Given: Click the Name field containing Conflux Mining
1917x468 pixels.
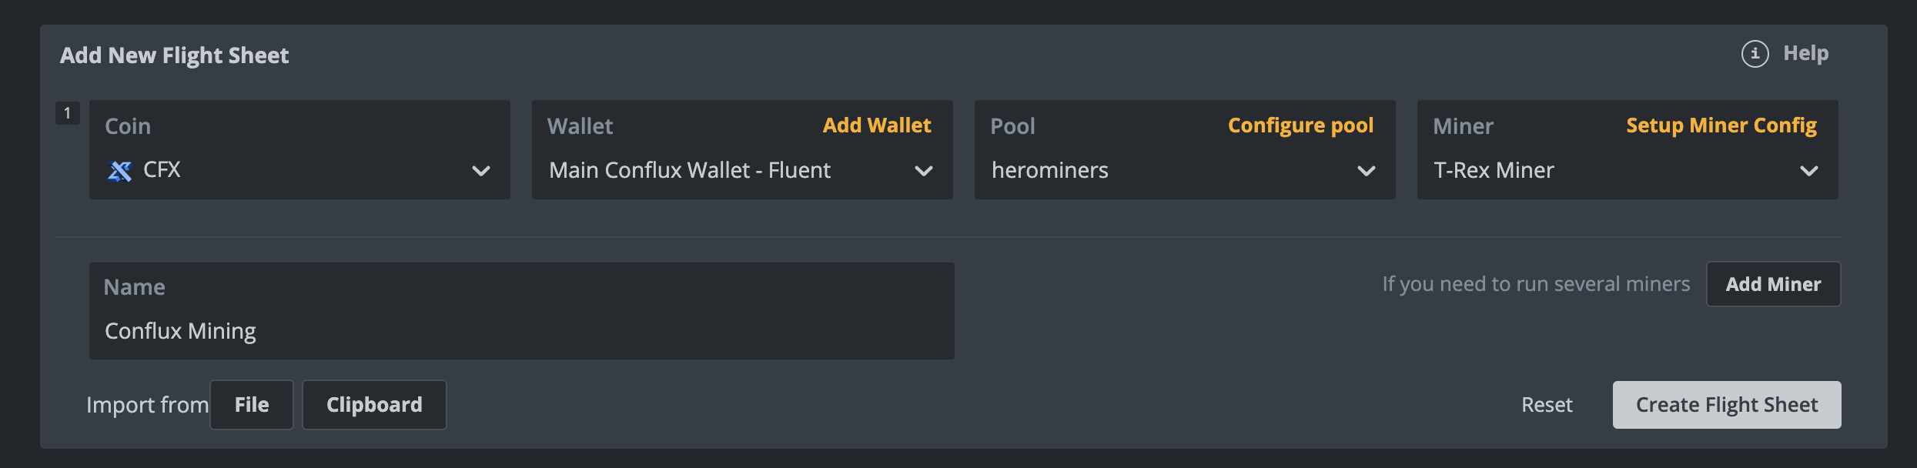Looking at the screenshot, I should (x=521, y=329).
